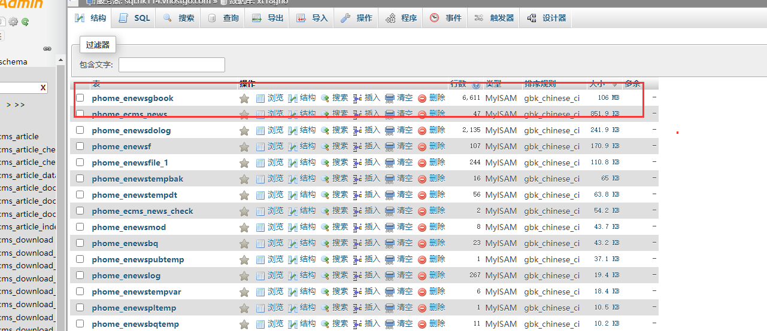767x331 pixels.
Task: Go to next page with > arrow in sidebar
Action: click(9, 105)
